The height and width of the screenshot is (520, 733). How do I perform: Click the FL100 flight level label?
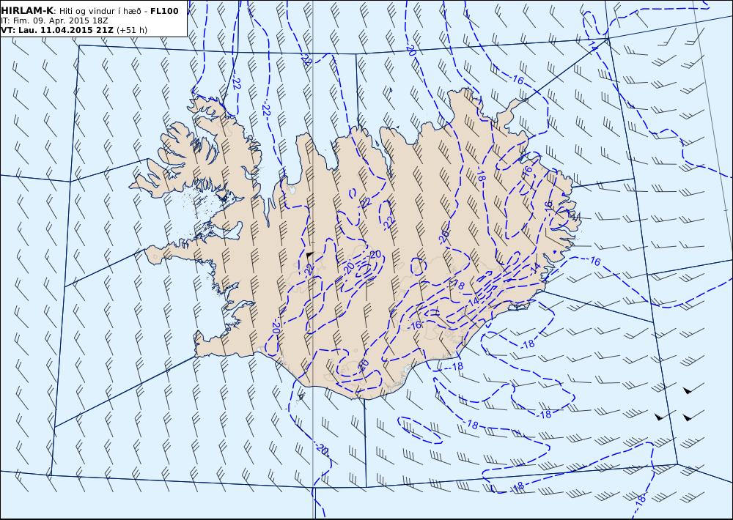coord(164,11)
